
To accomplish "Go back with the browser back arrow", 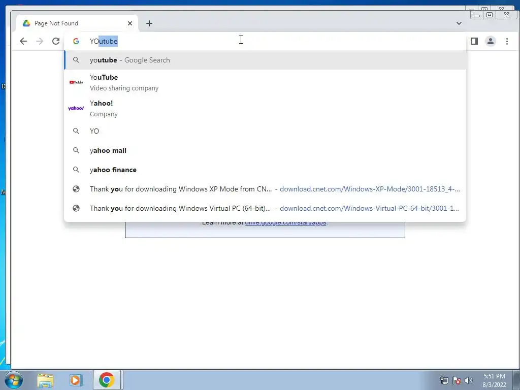I will [x=23, y=41].
